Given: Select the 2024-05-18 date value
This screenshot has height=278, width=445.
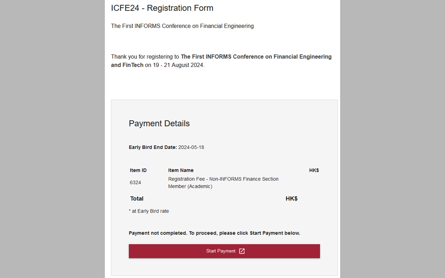Looking at the screenshot, I should [191, 147].
